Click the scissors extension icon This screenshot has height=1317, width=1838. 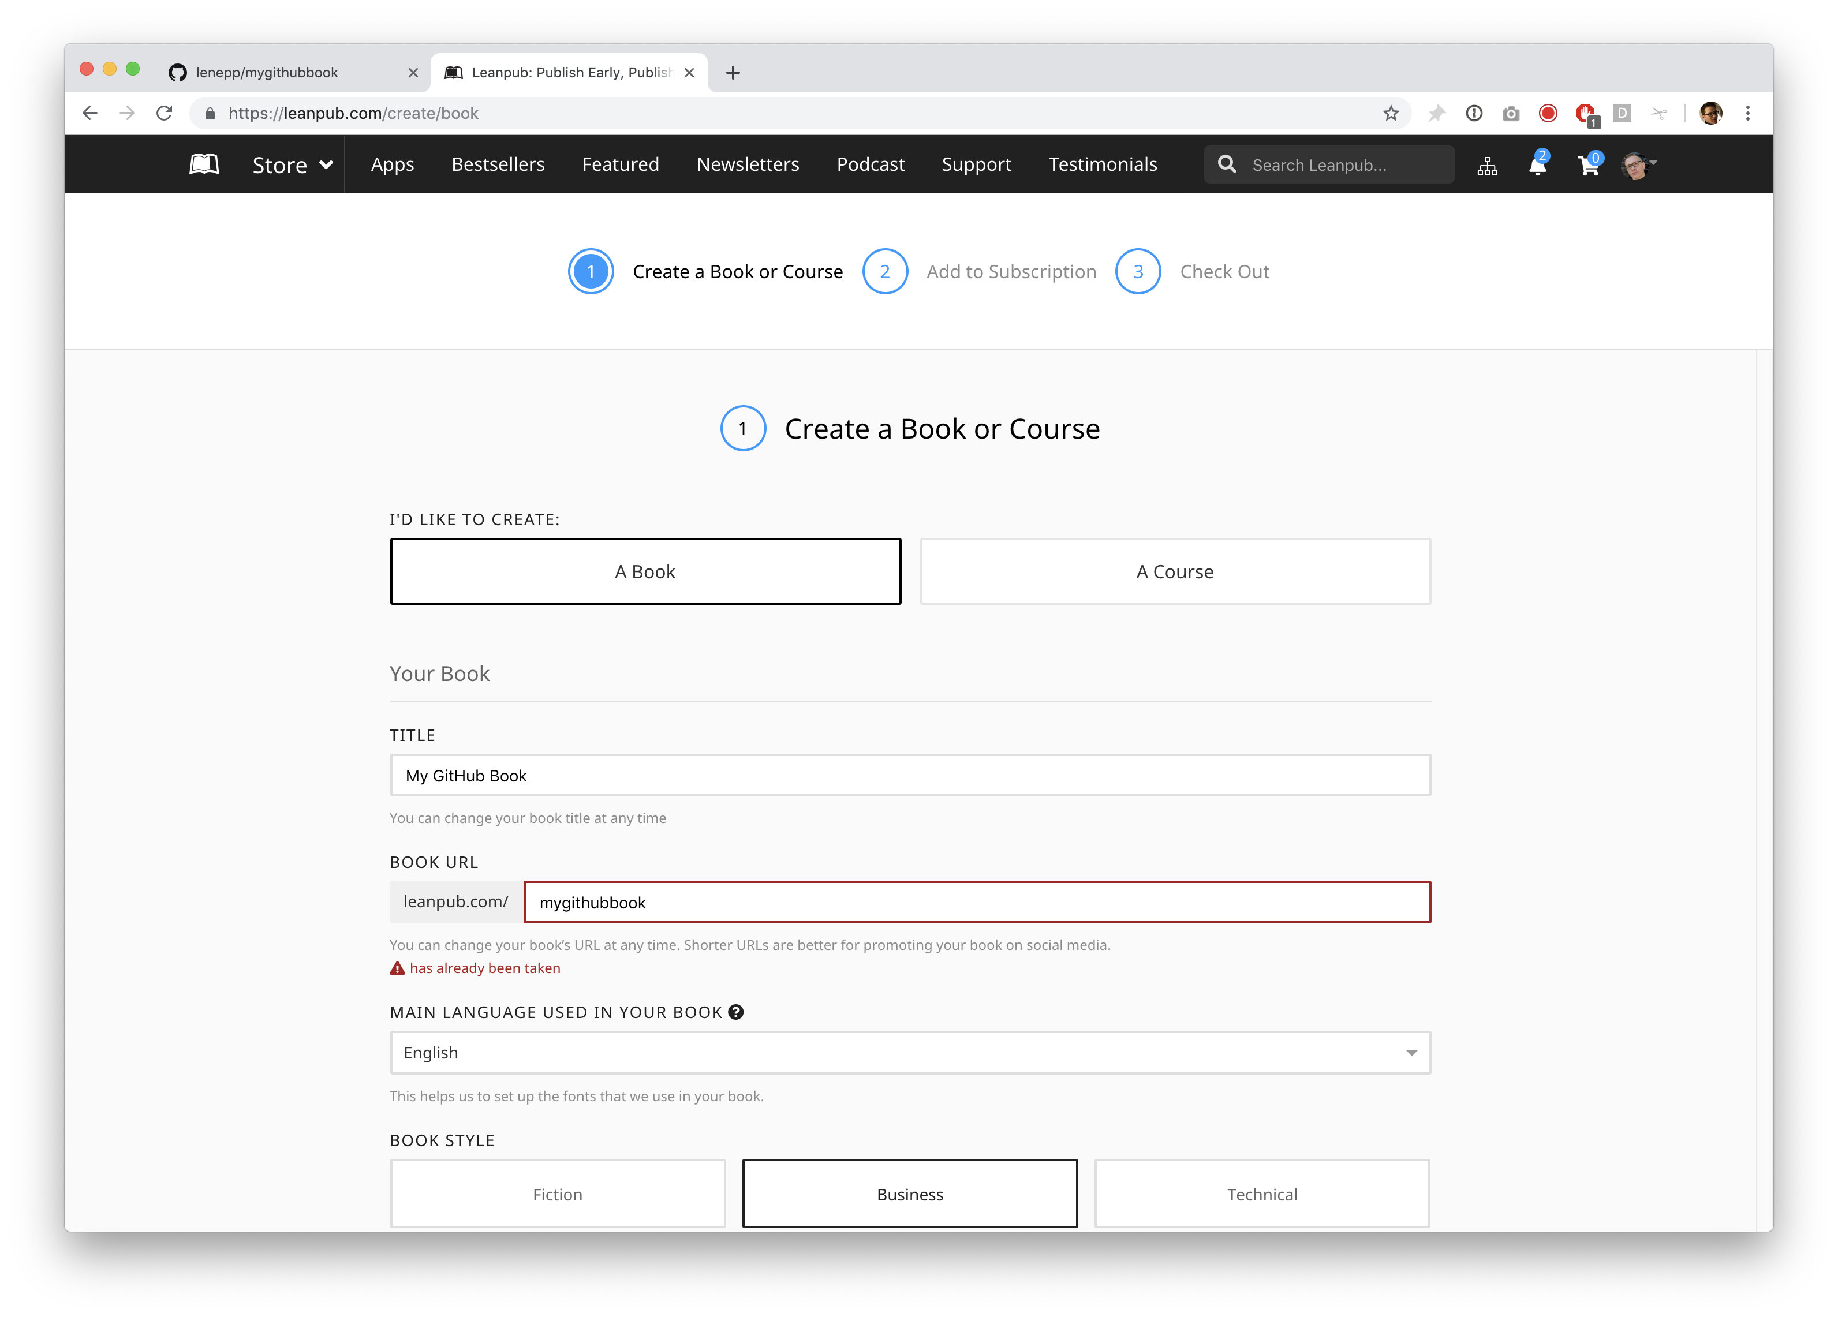(1659, 114)
